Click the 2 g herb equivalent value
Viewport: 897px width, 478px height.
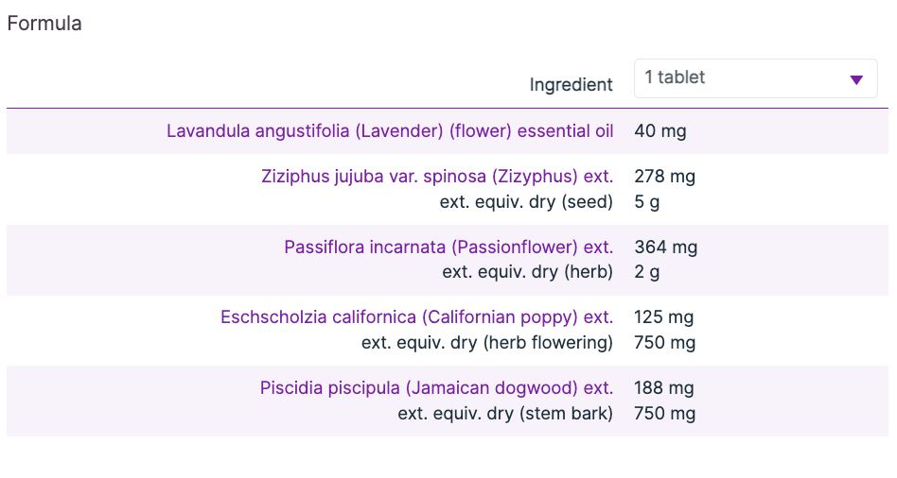647,272
